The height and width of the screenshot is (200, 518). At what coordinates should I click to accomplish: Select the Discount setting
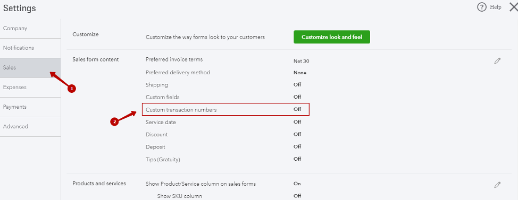(156, 134)
